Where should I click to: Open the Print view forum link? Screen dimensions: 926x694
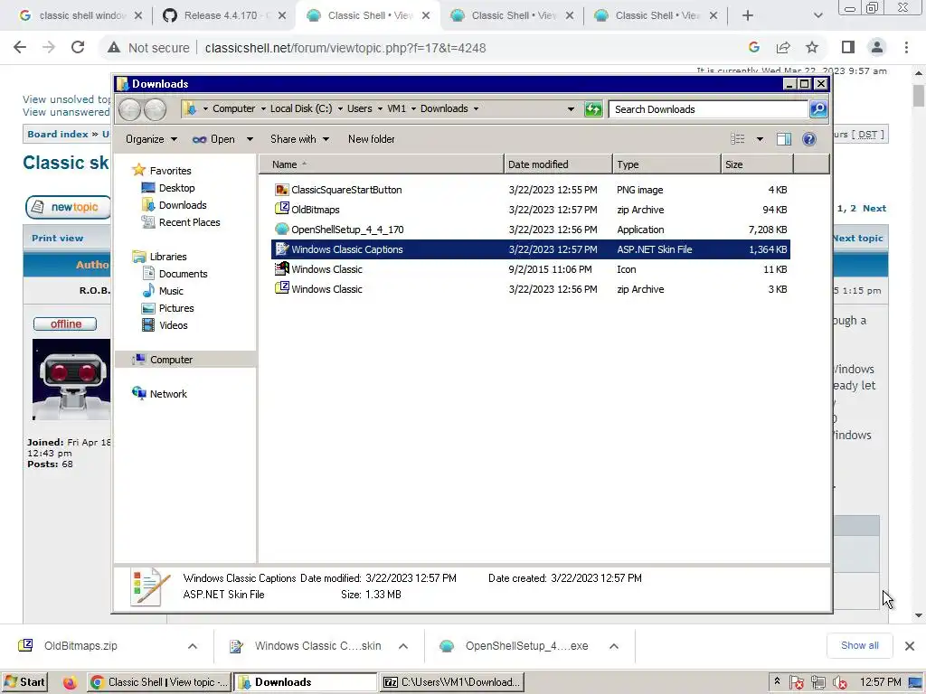click(57, 239)
